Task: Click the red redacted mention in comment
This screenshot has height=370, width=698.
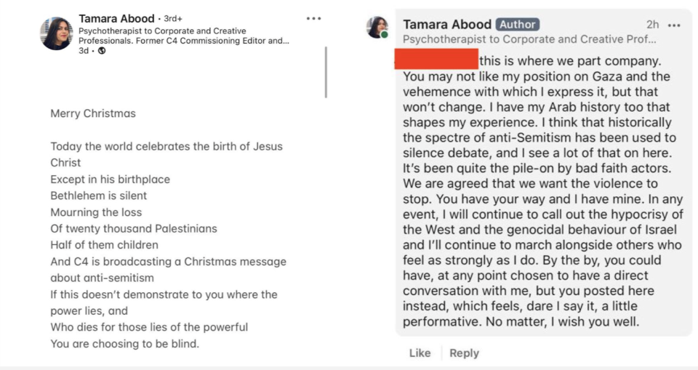Action: pyautogui.click(x=436, y=60)
